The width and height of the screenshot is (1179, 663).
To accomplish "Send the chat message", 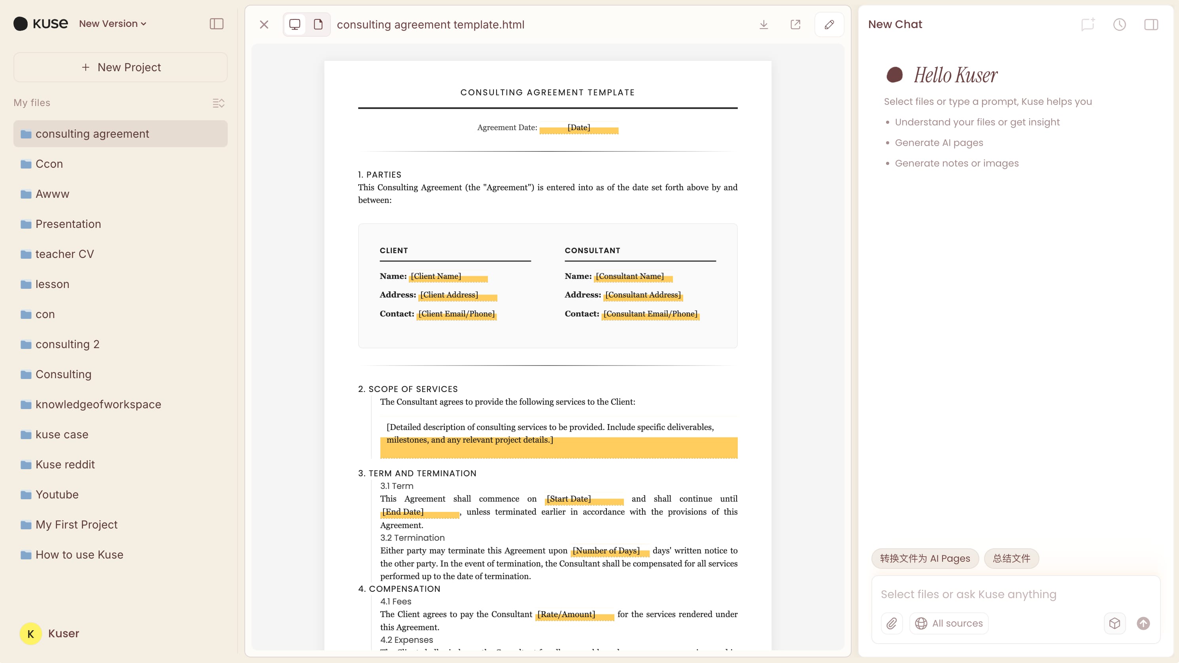I will tap(1143, 623).
